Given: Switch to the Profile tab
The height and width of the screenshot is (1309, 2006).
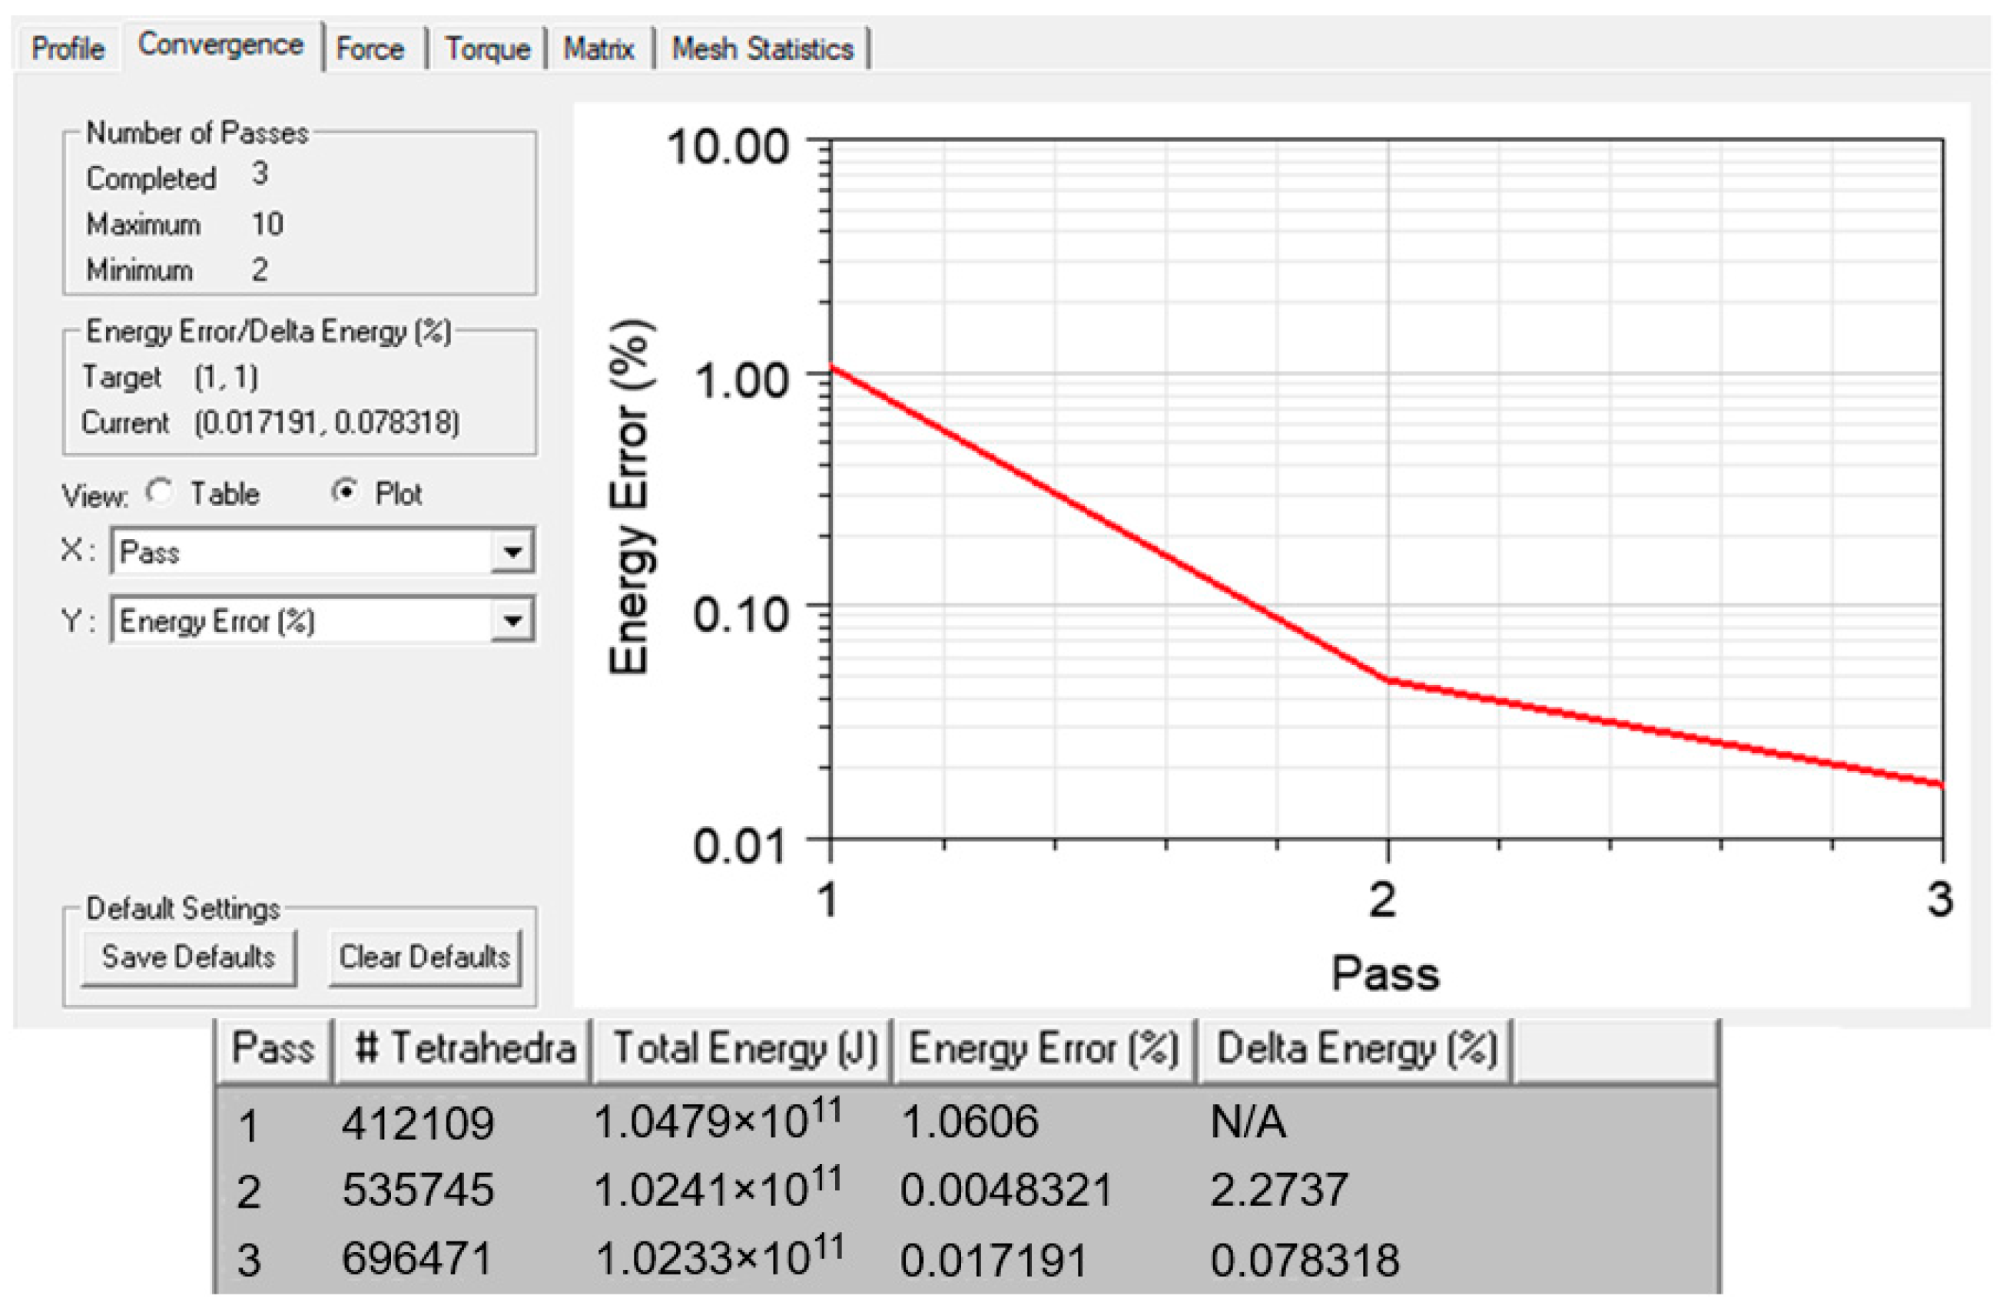Looking at the screenshot, I should [x=68, y=48].
